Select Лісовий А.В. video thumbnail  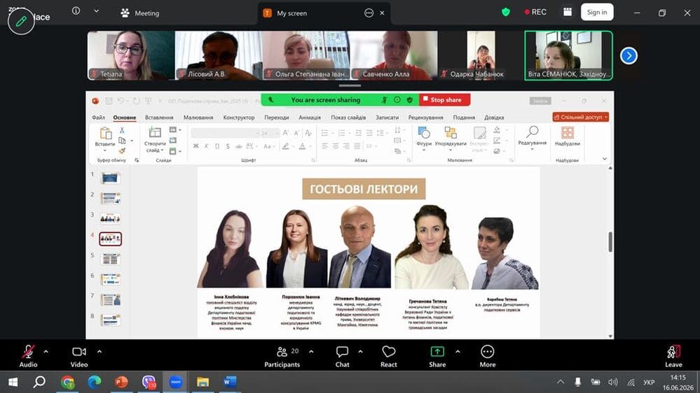click(x=219, y=55)
